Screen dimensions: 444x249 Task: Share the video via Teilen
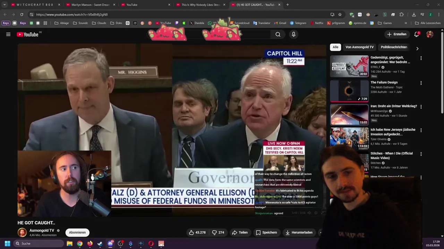(240, 232)
